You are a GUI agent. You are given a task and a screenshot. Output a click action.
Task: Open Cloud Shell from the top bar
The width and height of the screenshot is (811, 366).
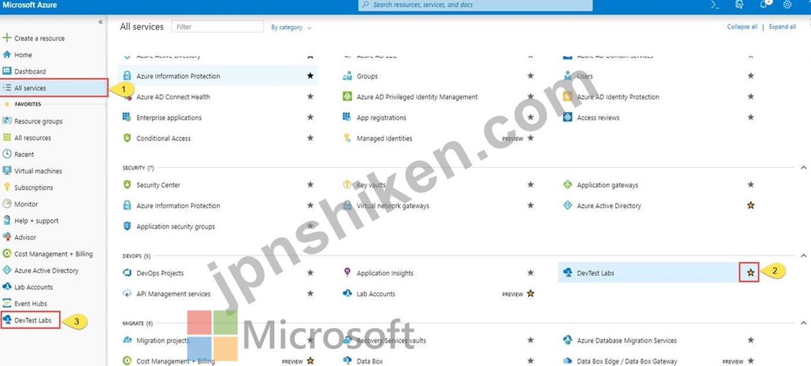point(715,5)
